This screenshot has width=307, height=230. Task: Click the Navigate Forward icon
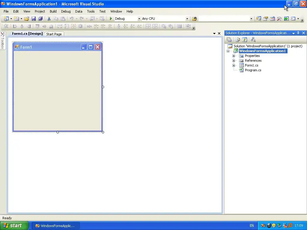(102, 19)
